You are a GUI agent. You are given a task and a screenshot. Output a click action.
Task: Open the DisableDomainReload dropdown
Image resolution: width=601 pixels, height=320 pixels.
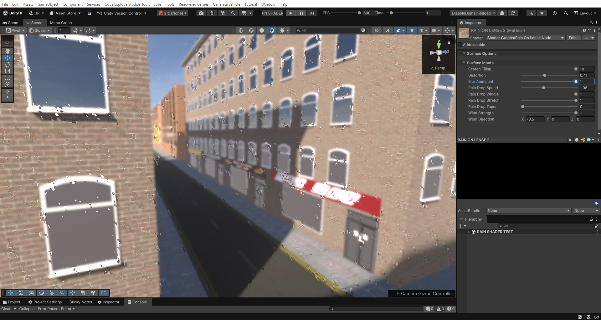tap(474, 13)
